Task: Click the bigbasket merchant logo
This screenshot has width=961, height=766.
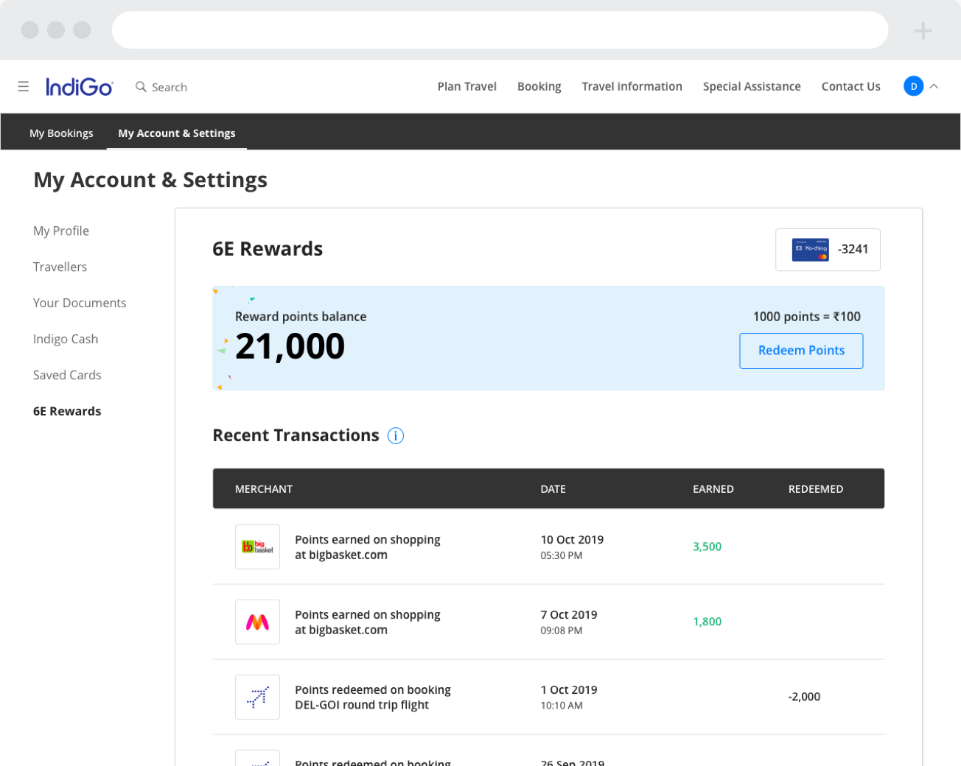Action: (x=257, y=547)
